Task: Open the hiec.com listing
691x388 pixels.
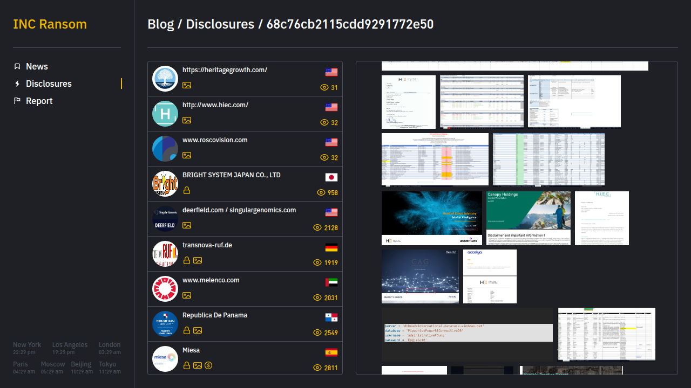Action: tap(245, 114)
